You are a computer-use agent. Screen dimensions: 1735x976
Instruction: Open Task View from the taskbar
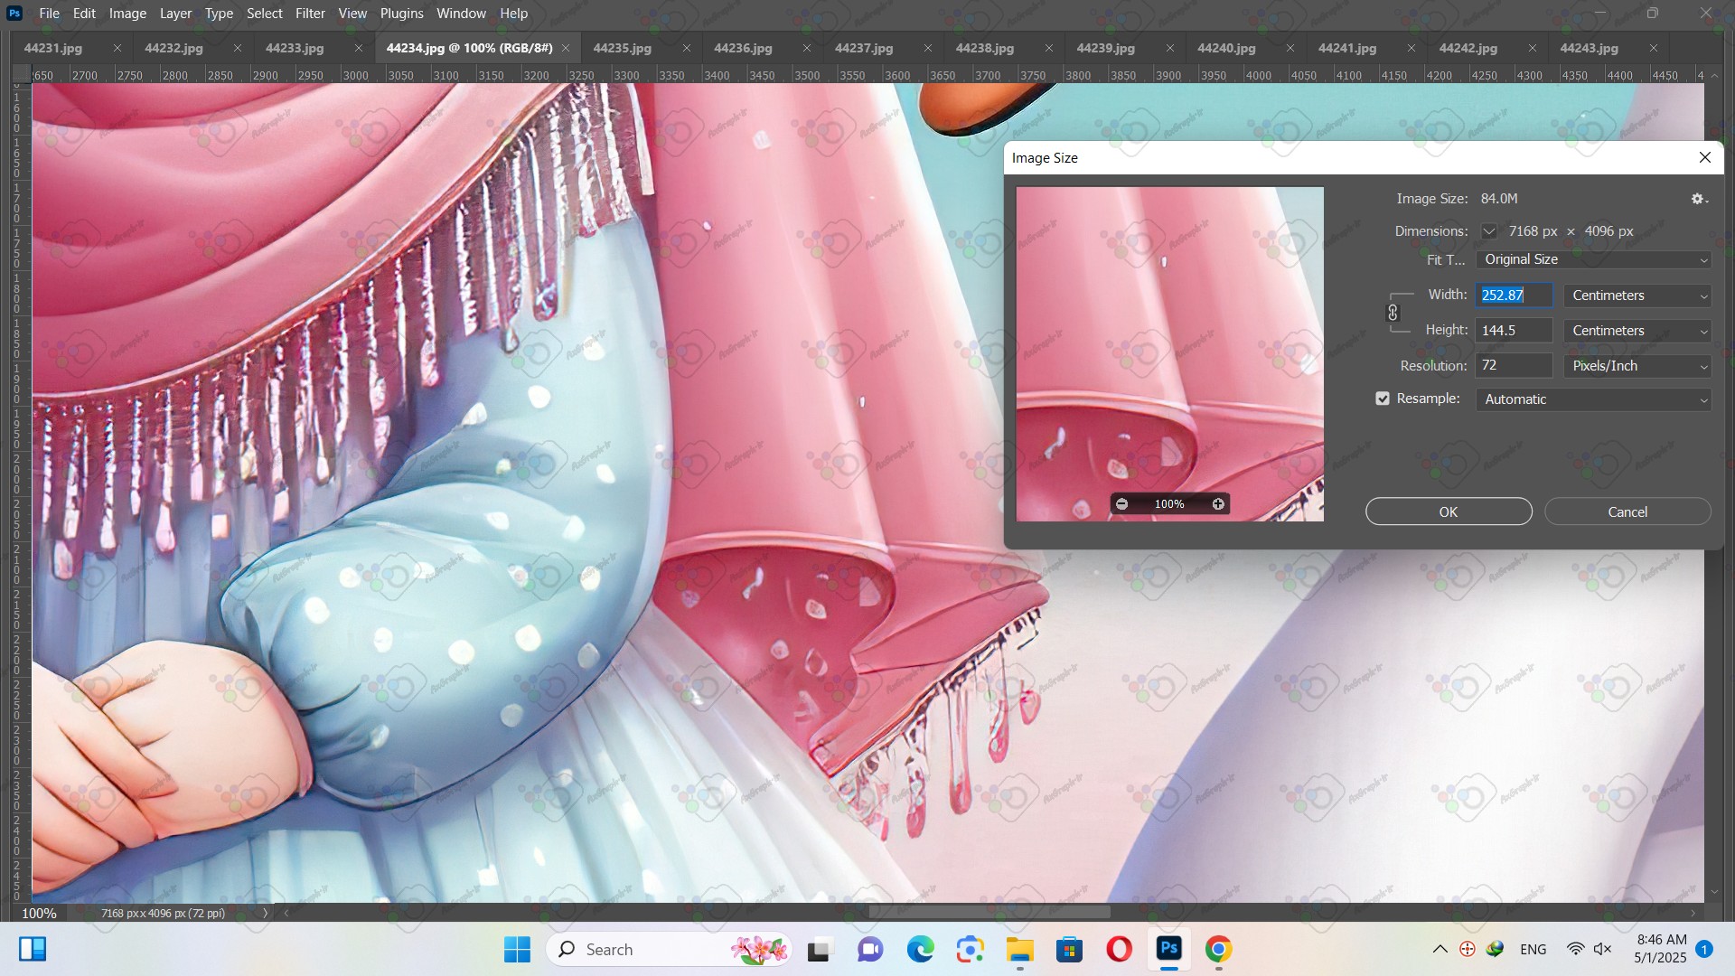click(819, 950)
